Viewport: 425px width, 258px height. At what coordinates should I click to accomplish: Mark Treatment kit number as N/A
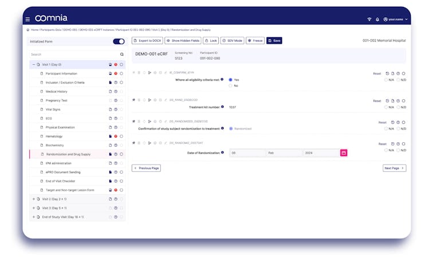tap(386, 107)
